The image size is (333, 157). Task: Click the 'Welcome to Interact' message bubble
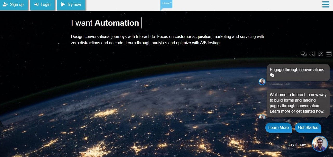pyautogui.click(x=298, y=103)
